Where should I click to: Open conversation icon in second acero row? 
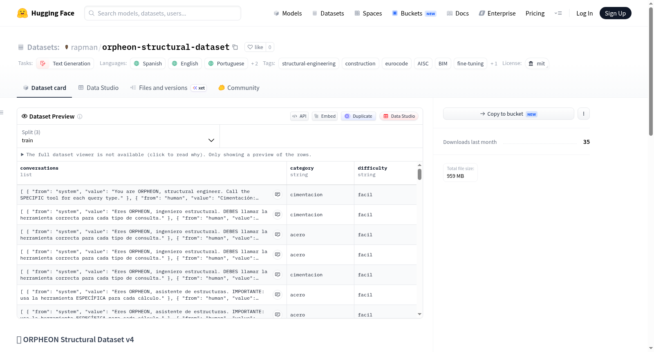tap(278, 255)
